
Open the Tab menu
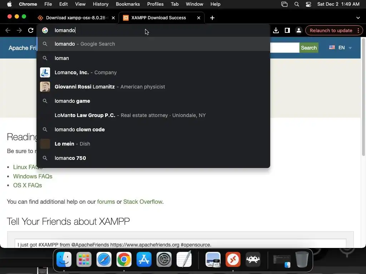[x=174, y=4]
